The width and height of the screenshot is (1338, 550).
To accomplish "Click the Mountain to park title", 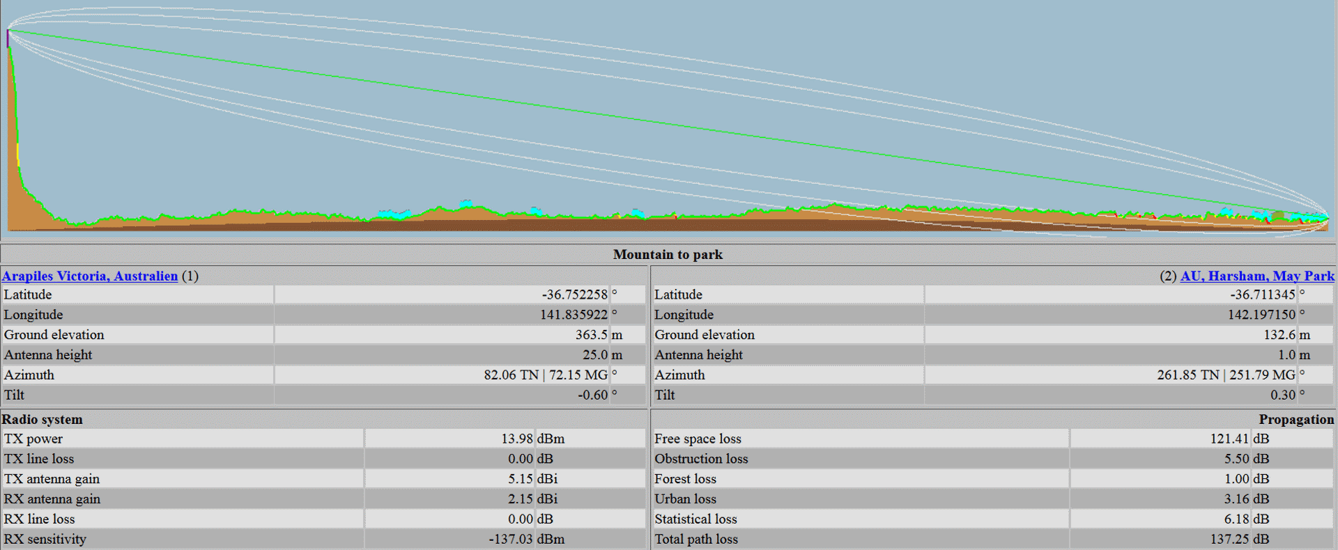I will [668, 255].
